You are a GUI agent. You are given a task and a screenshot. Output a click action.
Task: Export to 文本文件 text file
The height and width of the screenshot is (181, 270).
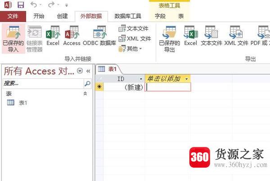click(x=211, y=36)
